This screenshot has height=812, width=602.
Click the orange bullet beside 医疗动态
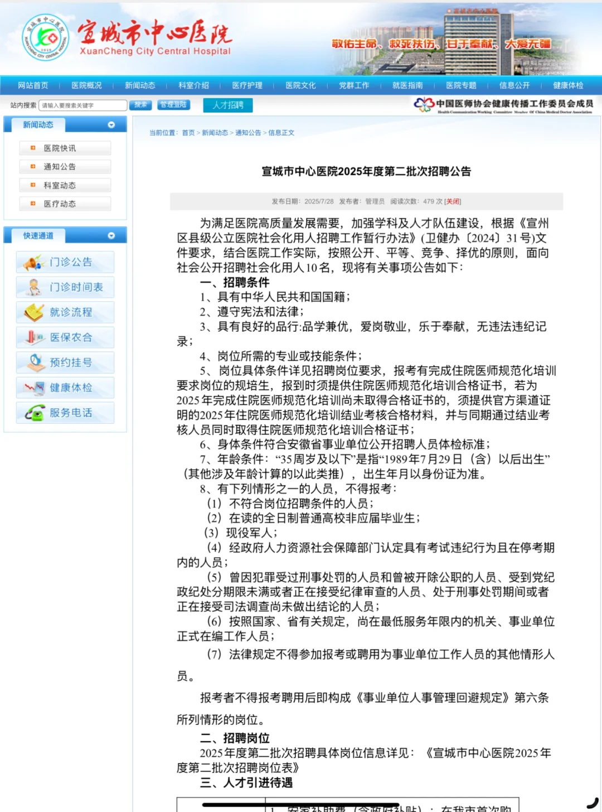(33, 204)
